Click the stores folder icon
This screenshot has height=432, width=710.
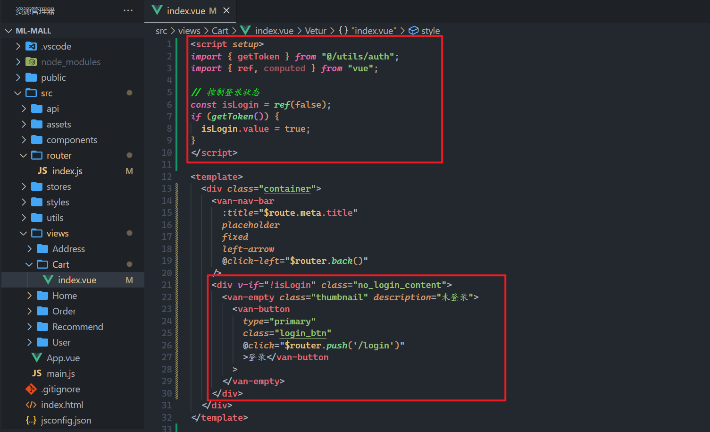click(x=37, y=186)
